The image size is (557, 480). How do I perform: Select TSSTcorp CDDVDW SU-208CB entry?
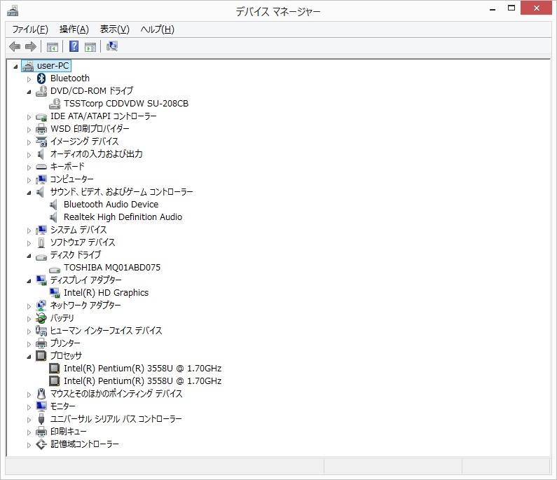[x=126, y=104]
